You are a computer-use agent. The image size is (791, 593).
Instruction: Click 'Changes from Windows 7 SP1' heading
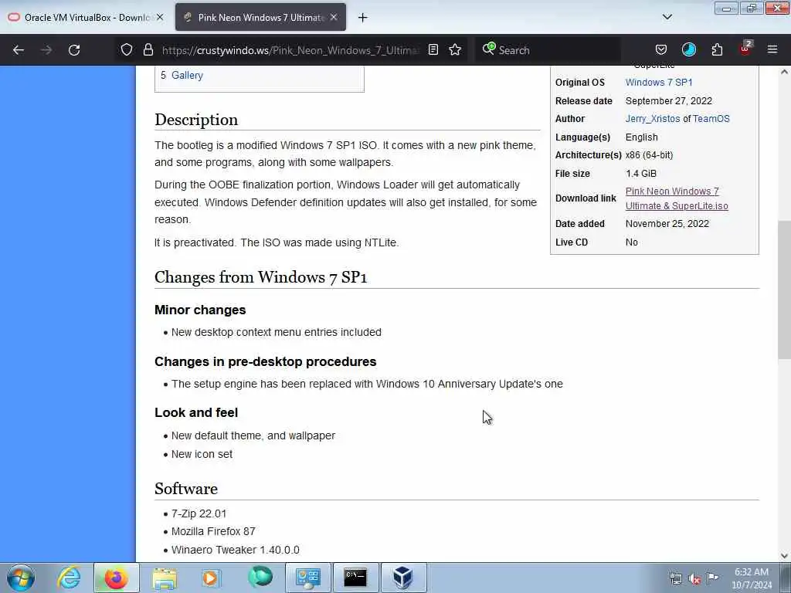[261, 277]
